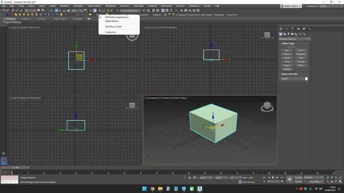344x193 pixels.
Task: Activate the Select and Move tool
Action: tap(56, 10)
